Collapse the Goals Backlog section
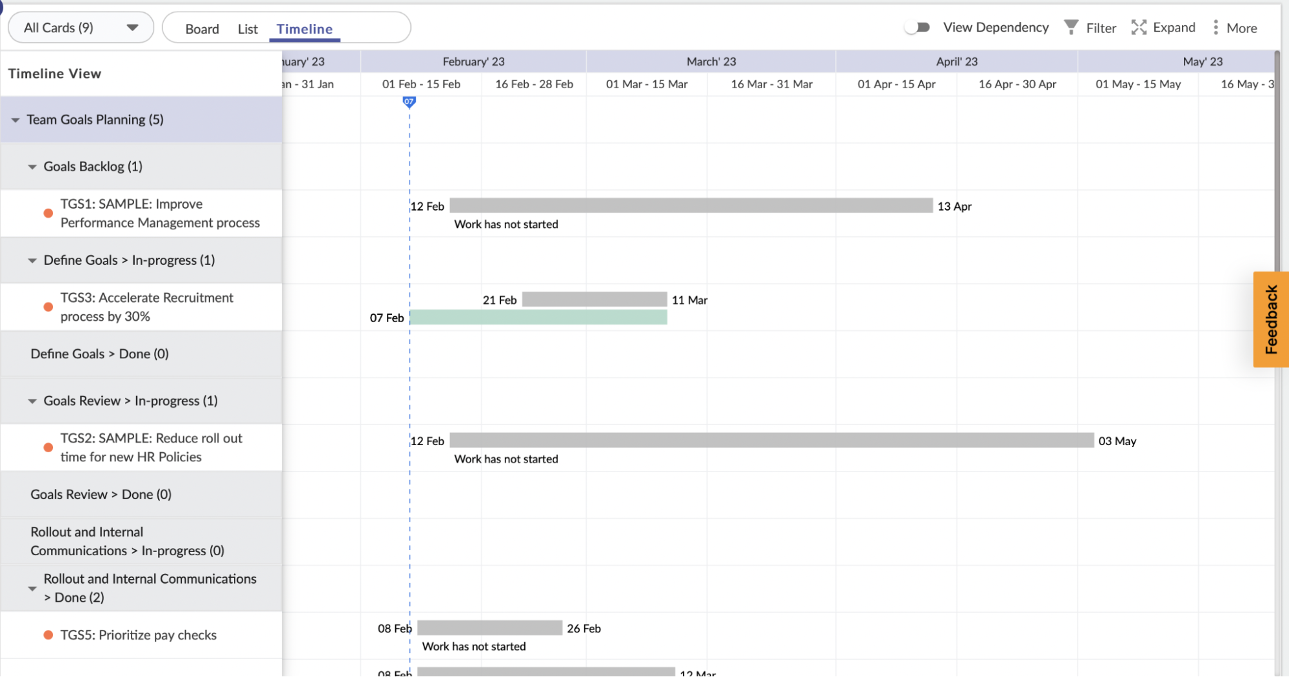This screenshot has height=677, width=1289. point(32,166)
